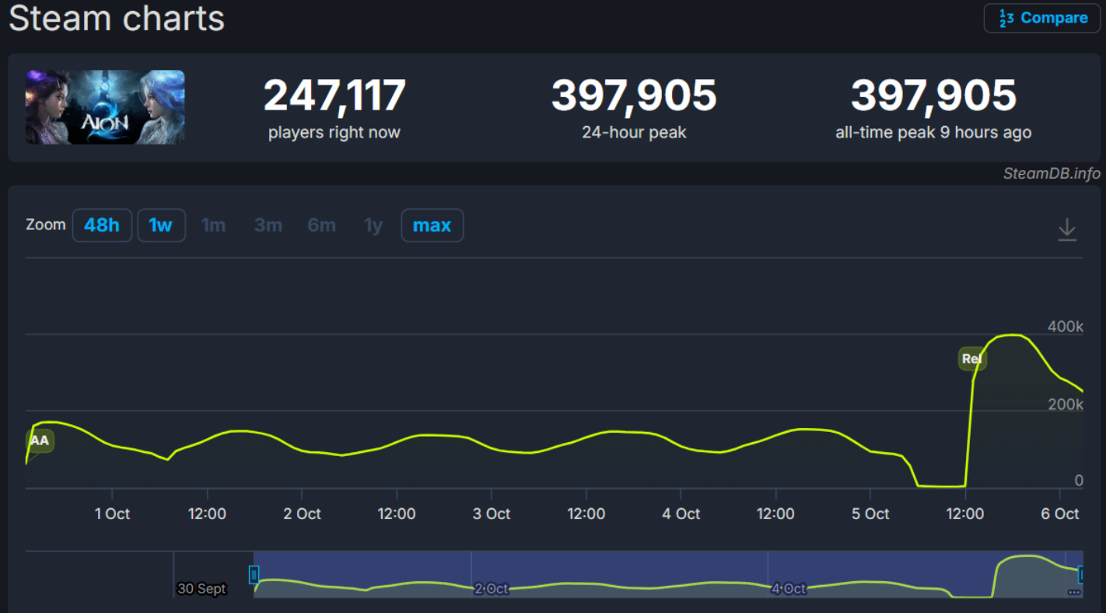Image resolution: width=1106 pixels, height=613 pixels.
Task: Click the 6 Oct x-axis label
Action: tap(1060, 514)
